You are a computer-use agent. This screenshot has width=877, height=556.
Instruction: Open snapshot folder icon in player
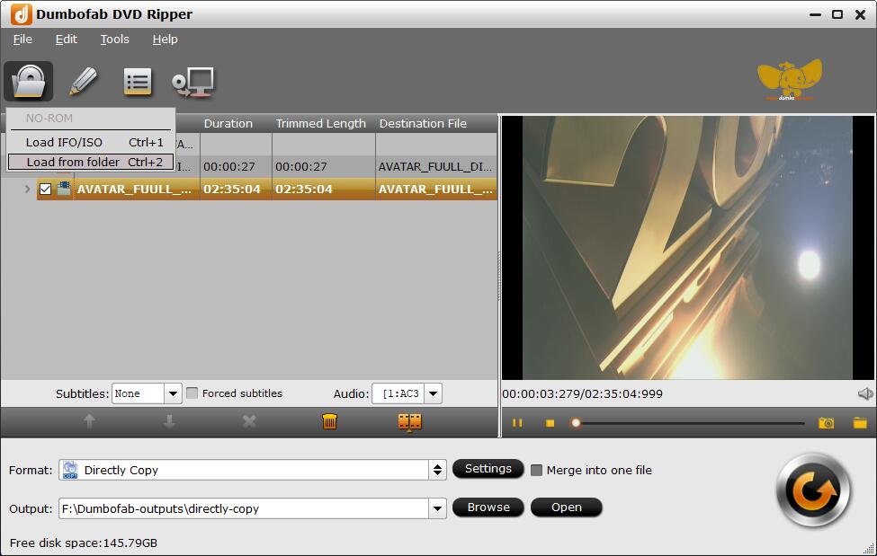point(860,423)
